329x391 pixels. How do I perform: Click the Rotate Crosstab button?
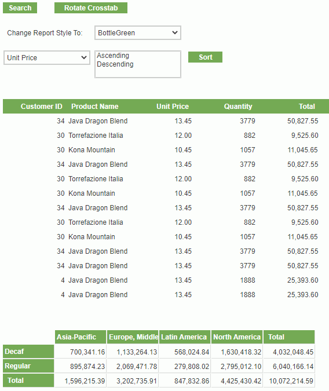click(91, 8)
